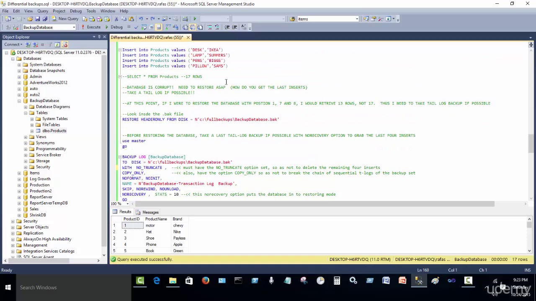Viewport: 536px width, 301px height.
Task: Click the Disconnect icon in Object Explorer
Action: (35, 45)
